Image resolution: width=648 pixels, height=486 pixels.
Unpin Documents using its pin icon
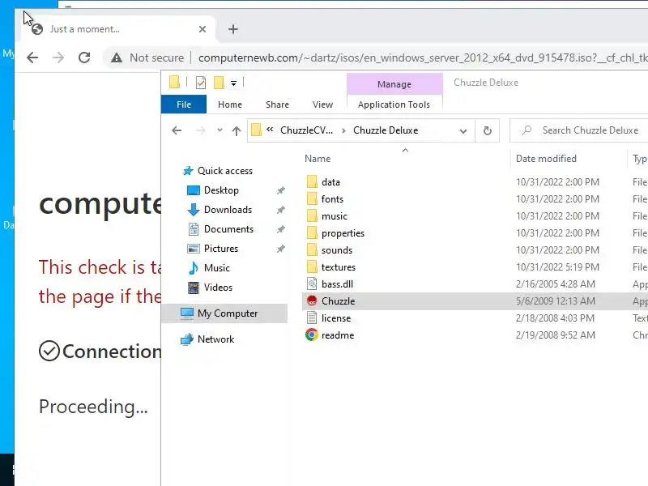(x=280, y=229)
